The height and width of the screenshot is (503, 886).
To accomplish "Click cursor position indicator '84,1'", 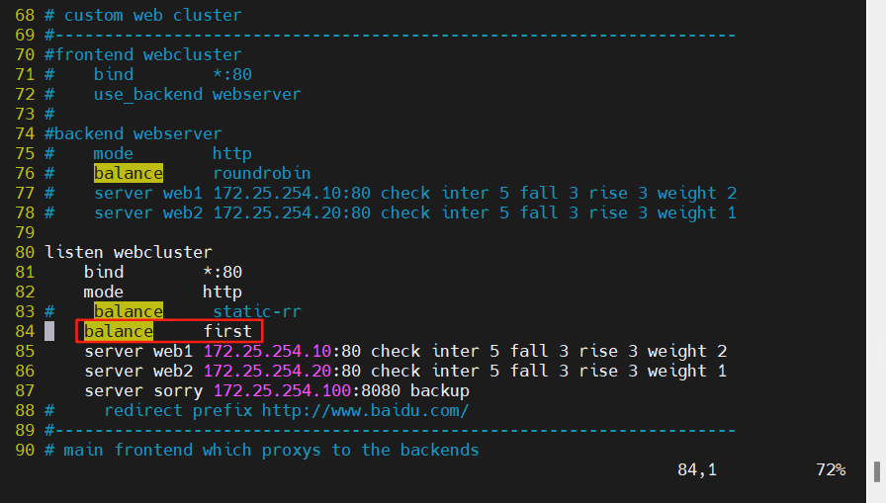I will pyautogui.click(x=697, y=469).
